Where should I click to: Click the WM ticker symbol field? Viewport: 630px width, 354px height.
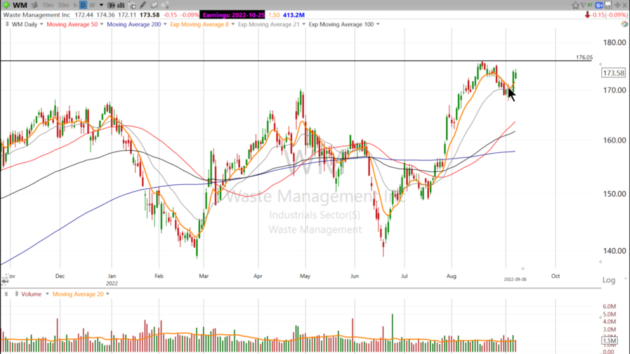20,5
